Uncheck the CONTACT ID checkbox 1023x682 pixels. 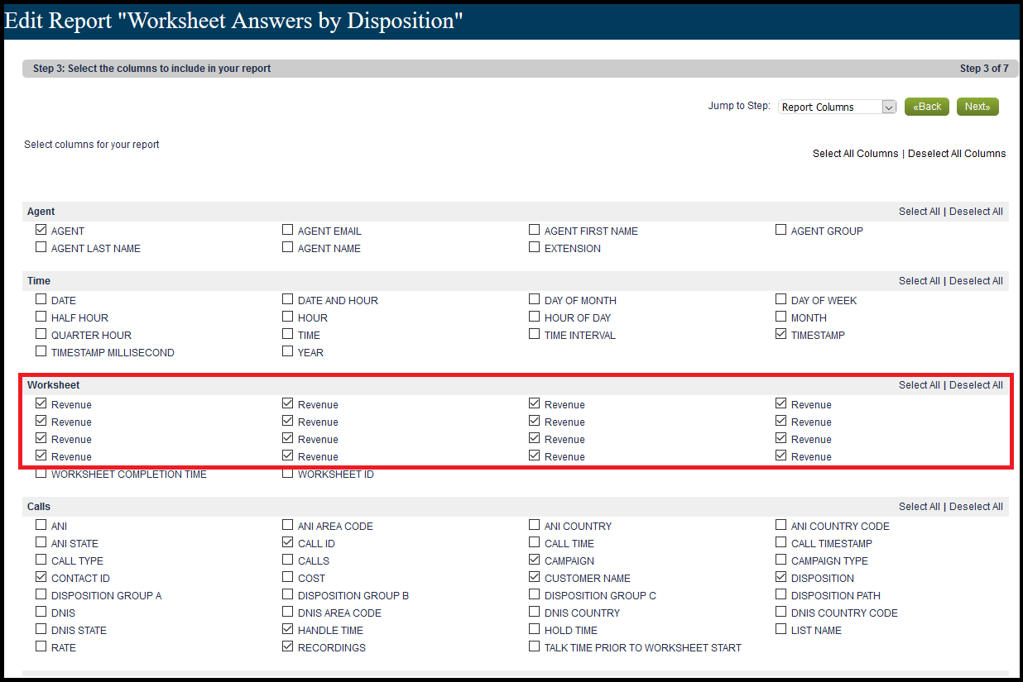[x=41, y=577]
